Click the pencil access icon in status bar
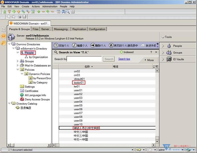 pyautogui.click(x=150, y=150)
